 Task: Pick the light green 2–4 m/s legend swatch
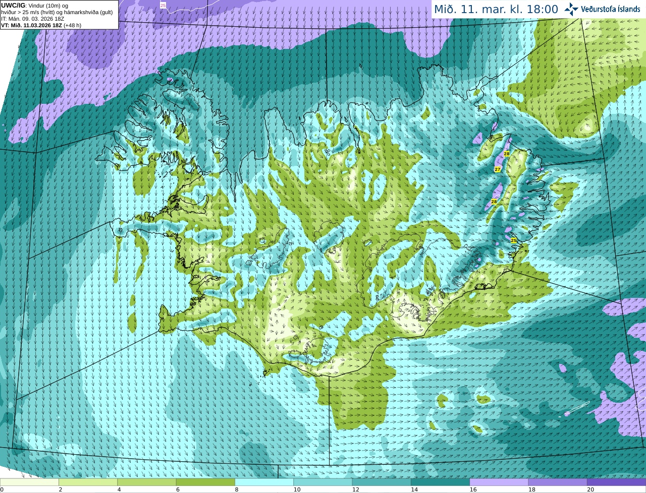pyautogui.click(x=88, y=482)
